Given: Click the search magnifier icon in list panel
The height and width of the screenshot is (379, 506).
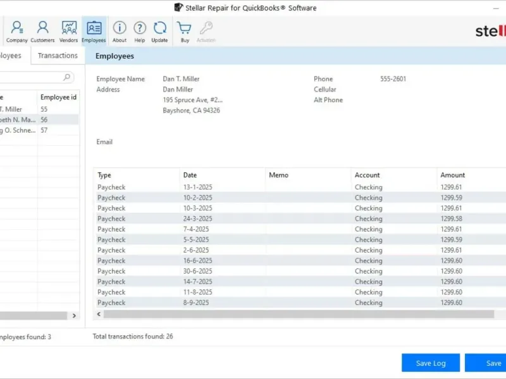Looking at the screenshot, I should pos(67,78).
